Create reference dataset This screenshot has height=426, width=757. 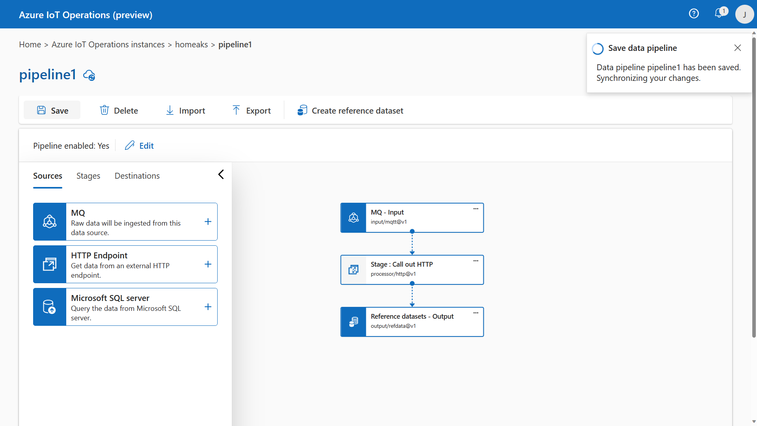(350, 110)
